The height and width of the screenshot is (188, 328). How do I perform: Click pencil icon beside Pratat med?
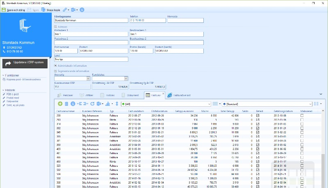click(x=4, y=98)
